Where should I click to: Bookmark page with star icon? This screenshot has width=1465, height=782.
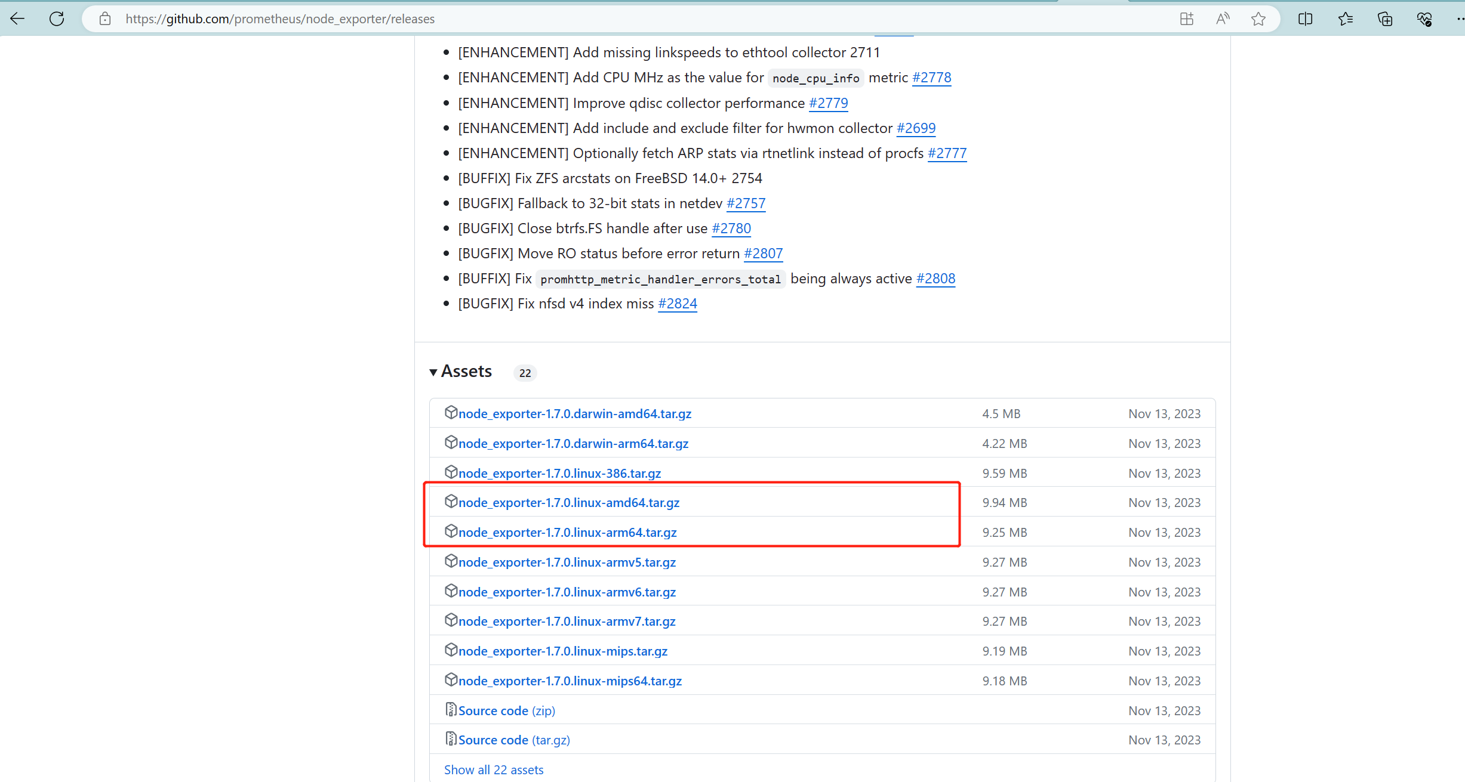1258,18
